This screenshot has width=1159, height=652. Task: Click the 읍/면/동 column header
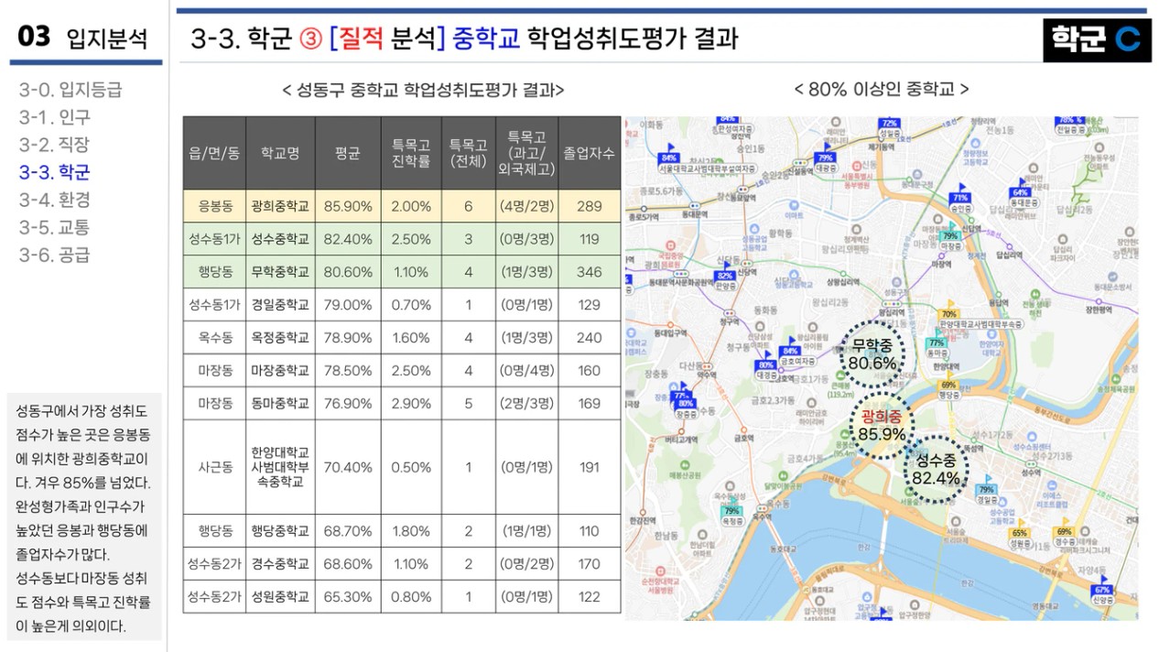[214, 153]
